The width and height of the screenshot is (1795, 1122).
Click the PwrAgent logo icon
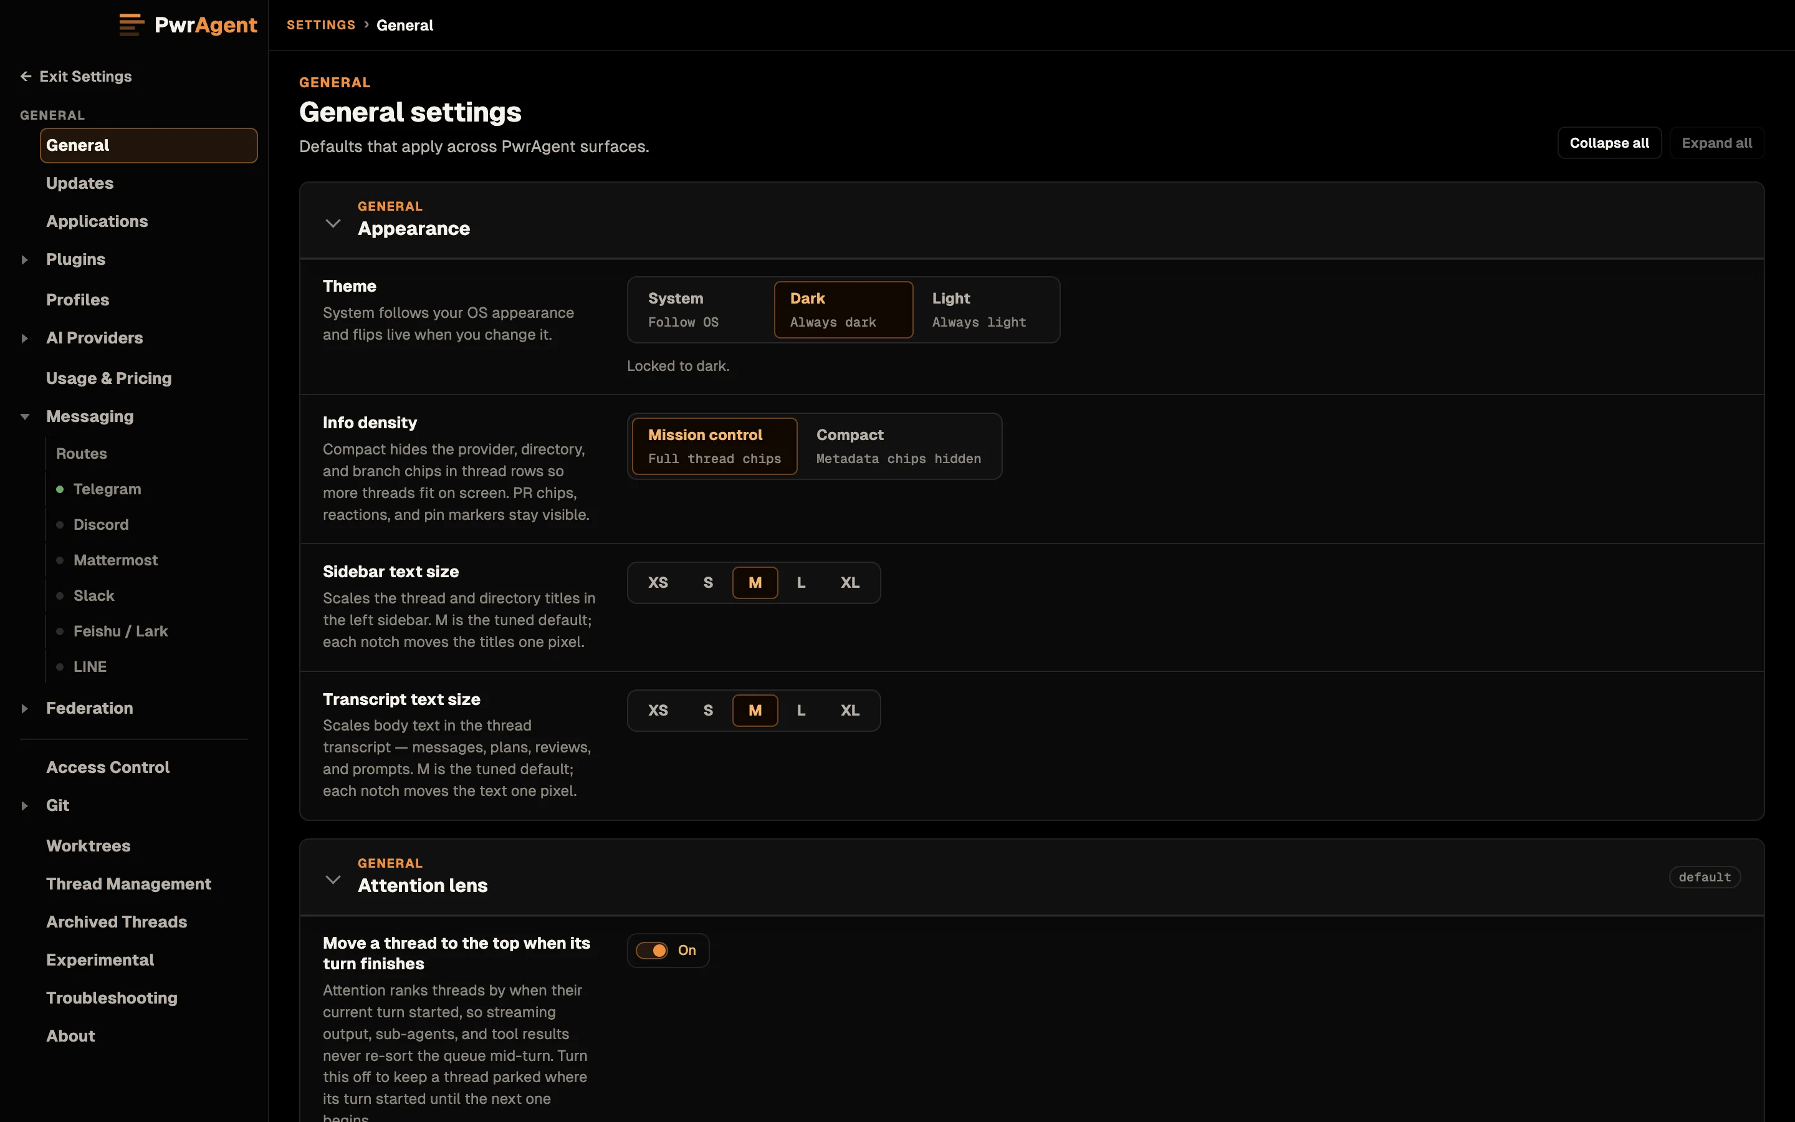(132, 24)
